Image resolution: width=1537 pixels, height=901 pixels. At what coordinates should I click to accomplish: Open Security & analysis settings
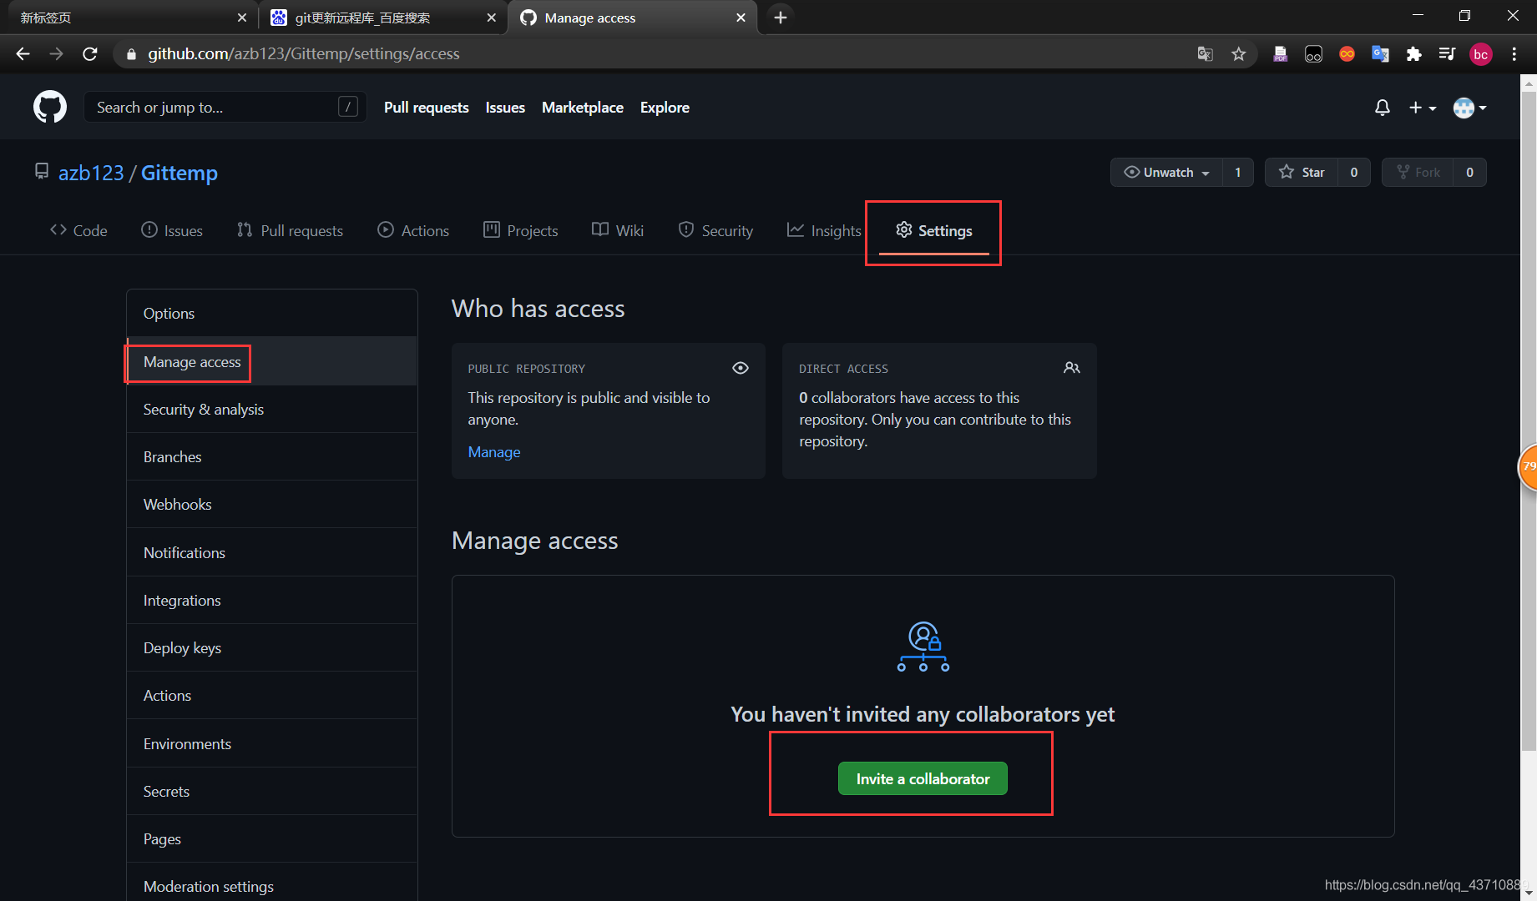pos(272,410)
